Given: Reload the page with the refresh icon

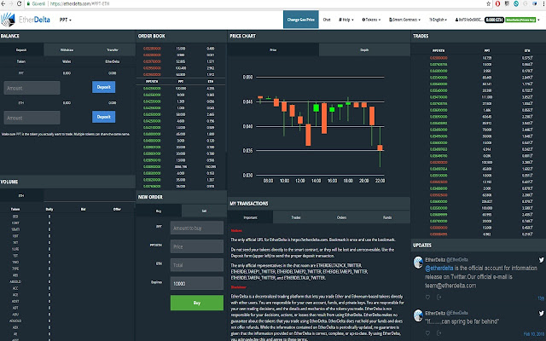Looking at the screenshot, I should (x=19, y=3).
